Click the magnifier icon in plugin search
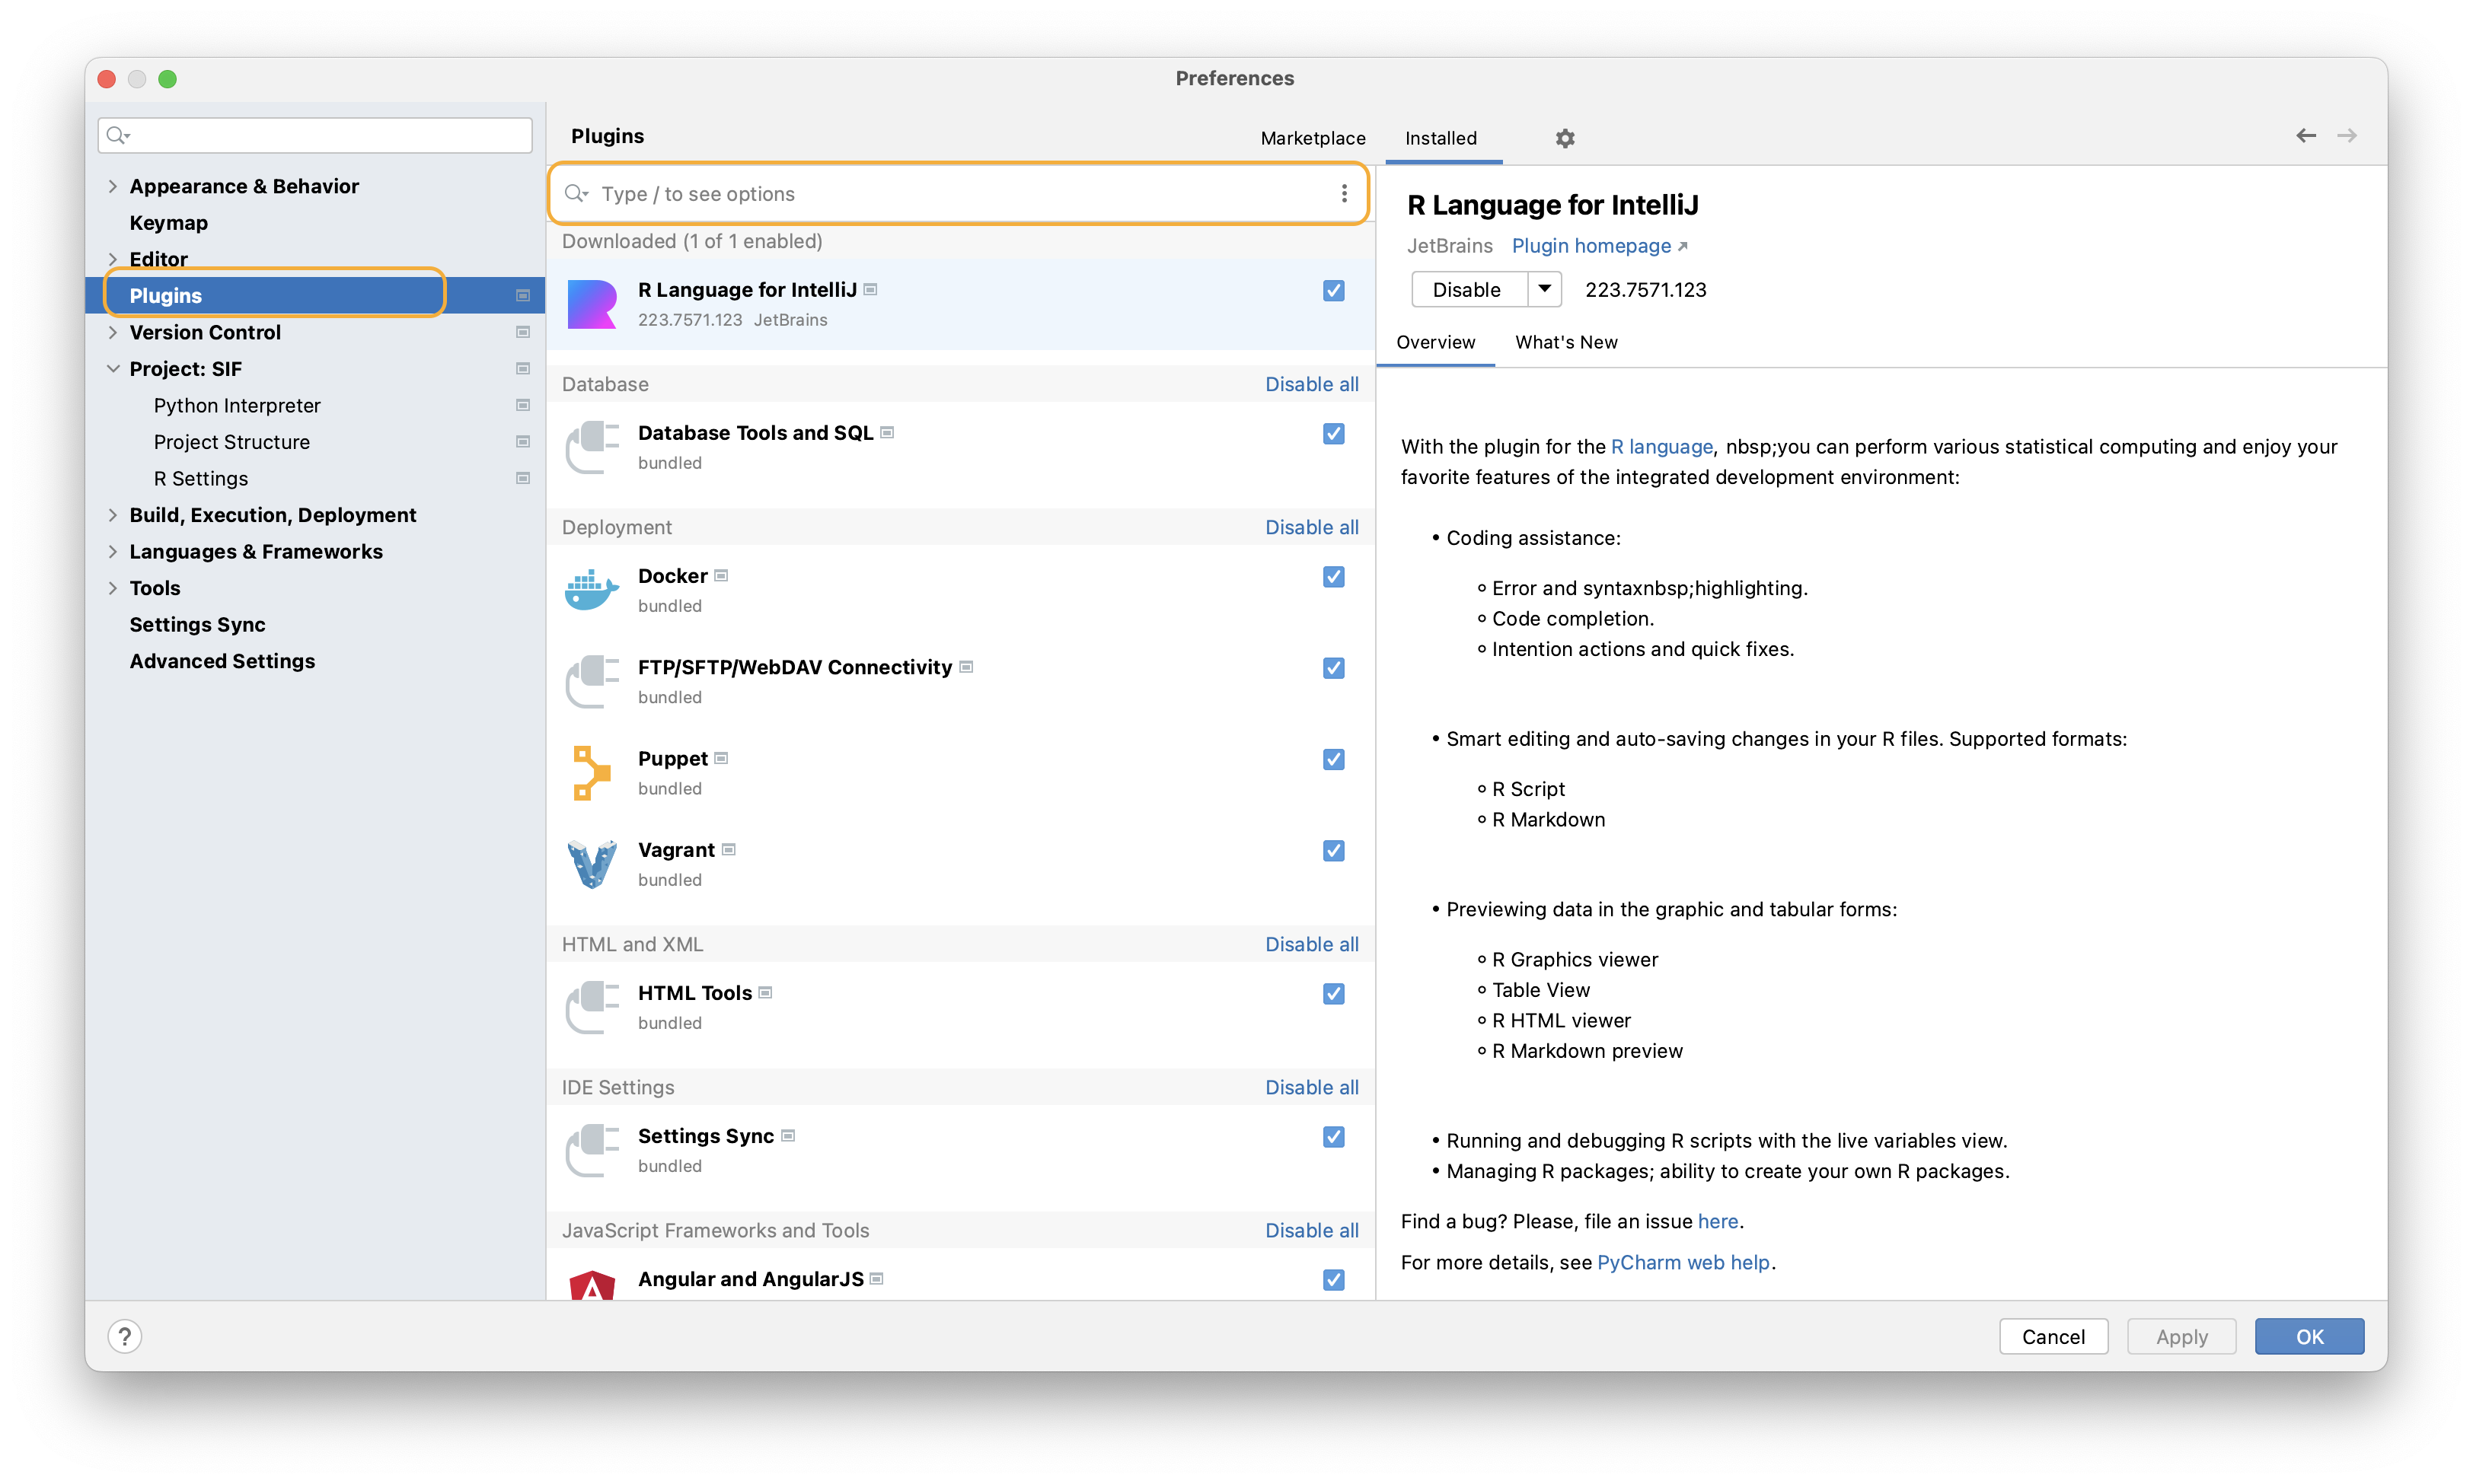 pos(576,194)
